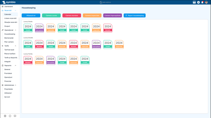Screen dimensions: 211x118
Task: Select the Împrospătată room in Luxury Double
Action: pos(96,44)
